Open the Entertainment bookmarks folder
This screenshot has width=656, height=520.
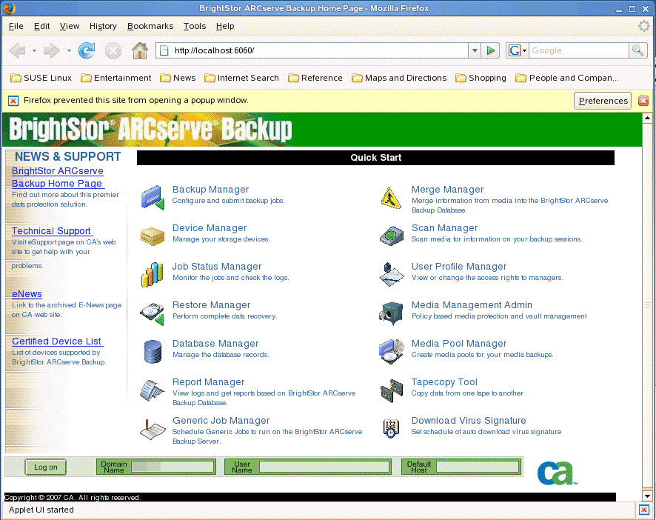click(x=116, y=78)
